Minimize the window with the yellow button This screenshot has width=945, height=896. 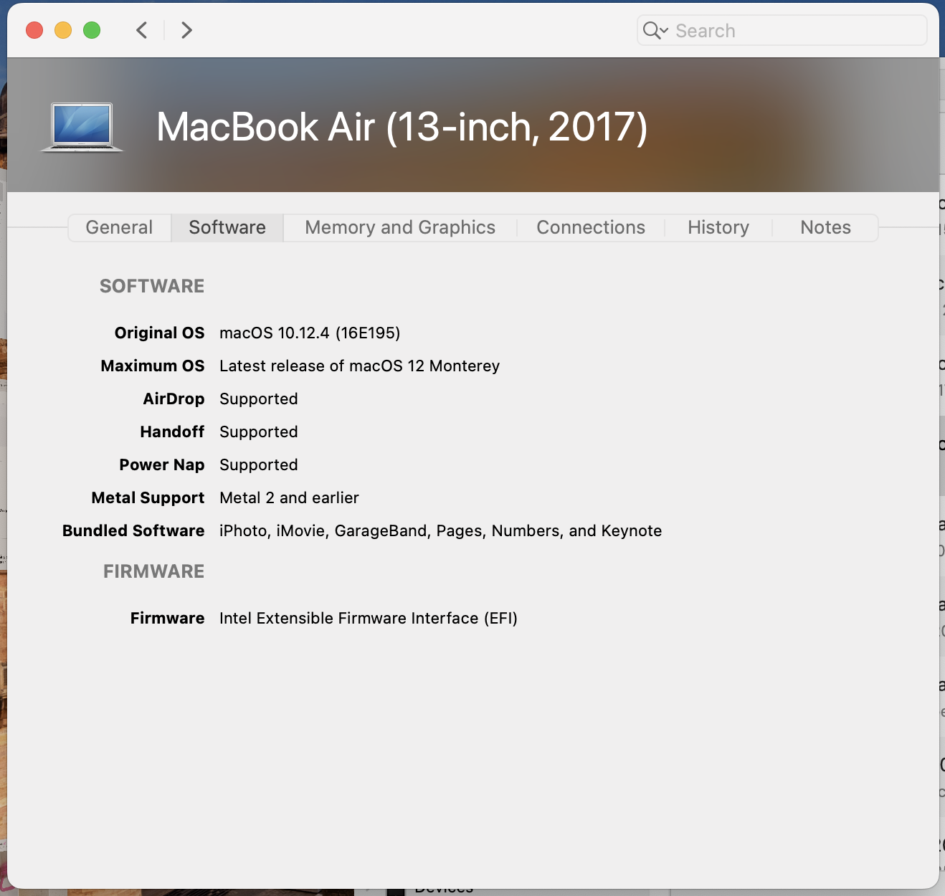click(63, 30)
